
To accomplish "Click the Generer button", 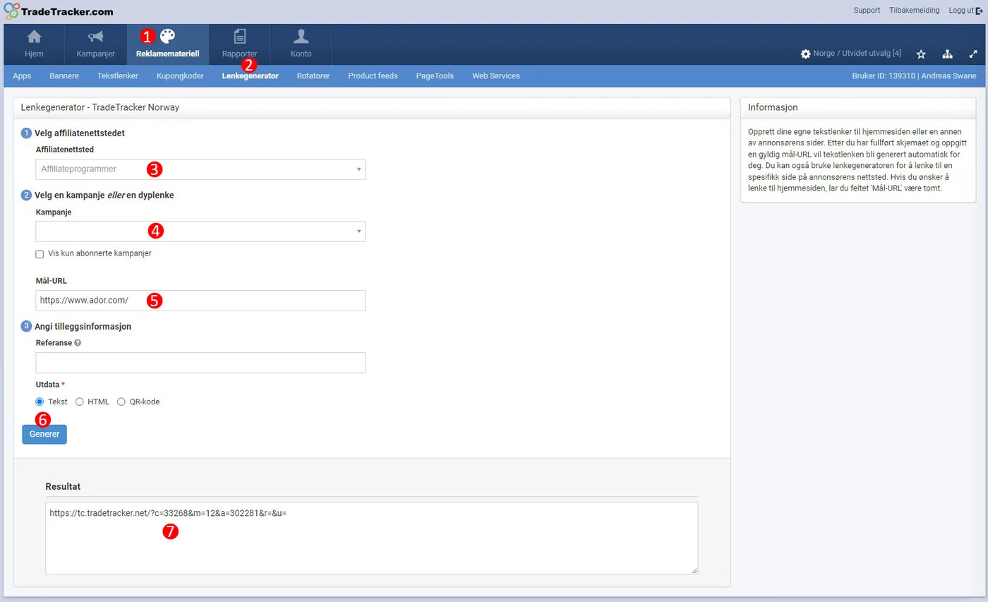I will [44, 434].
